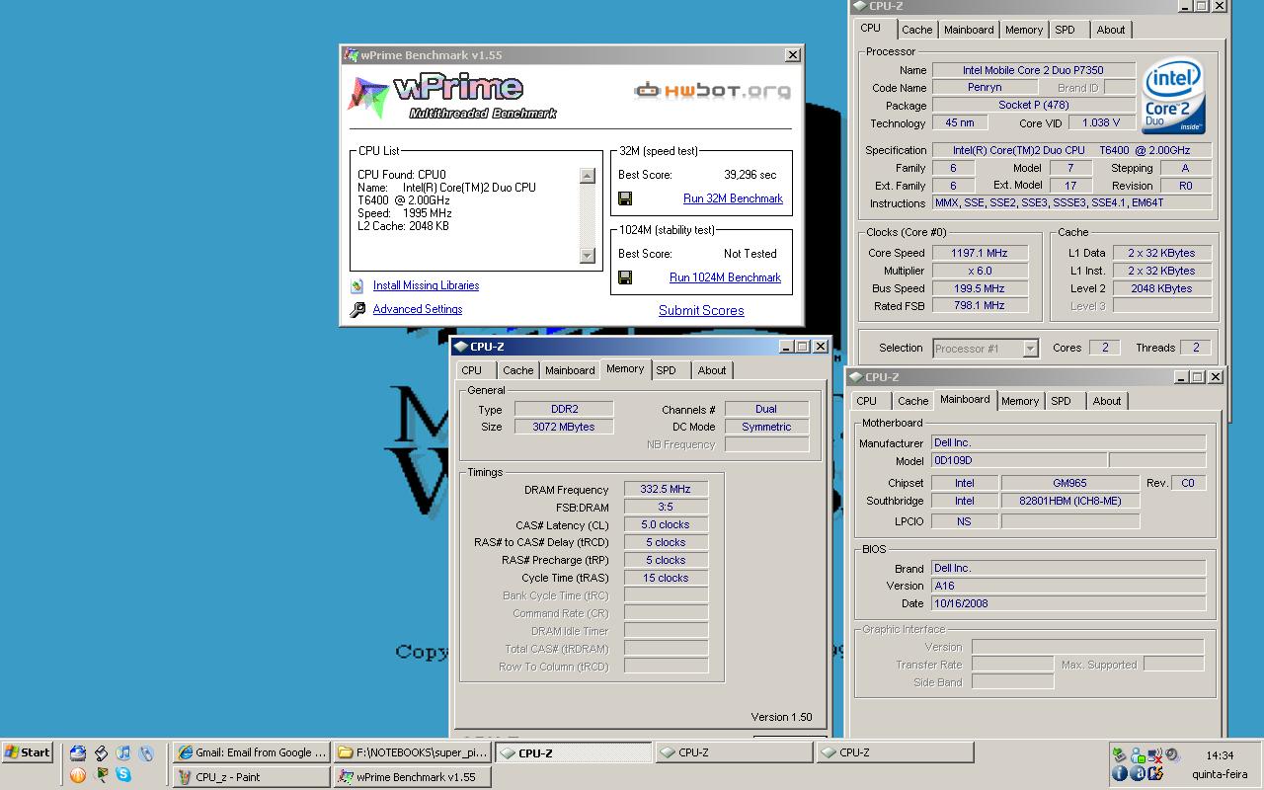
Task: Switch to the F:\NOTEBOOKS folder taskbar button
Action: (412, 752)
